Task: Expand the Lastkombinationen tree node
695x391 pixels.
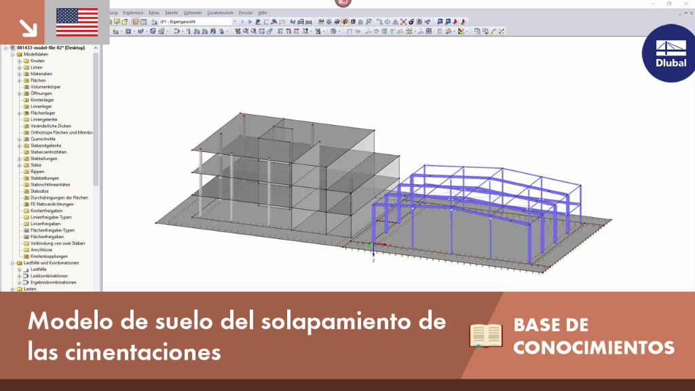Action: point(20,276)
